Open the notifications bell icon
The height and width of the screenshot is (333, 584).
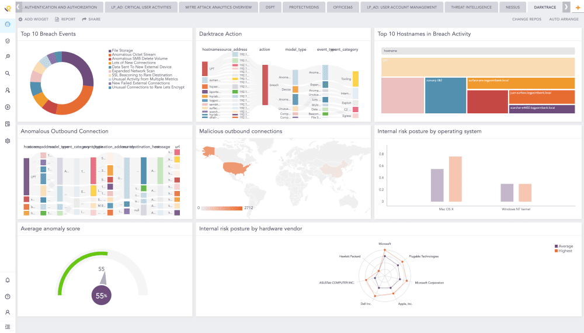pos(8,280)
